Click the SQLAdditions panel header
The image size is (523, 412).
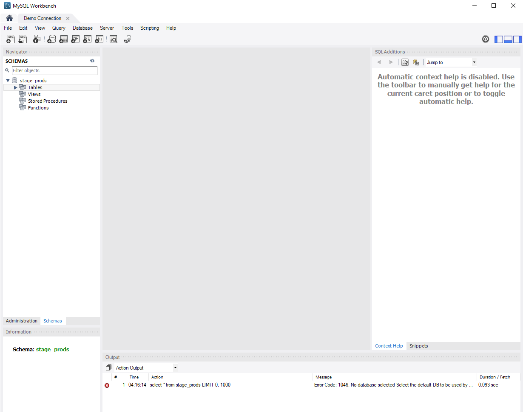point(446,52)
